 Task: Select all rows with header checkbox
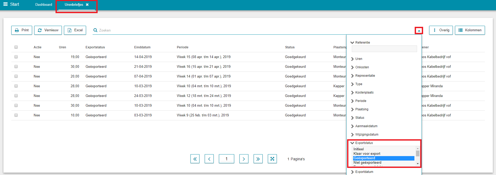(16, 47)
